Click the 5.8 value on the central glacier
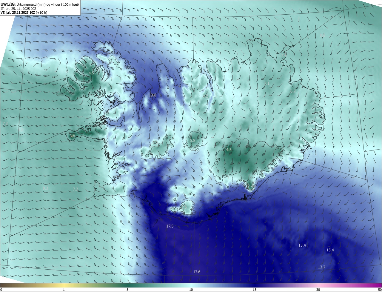The image size is (382, 292). click(192, 140)
